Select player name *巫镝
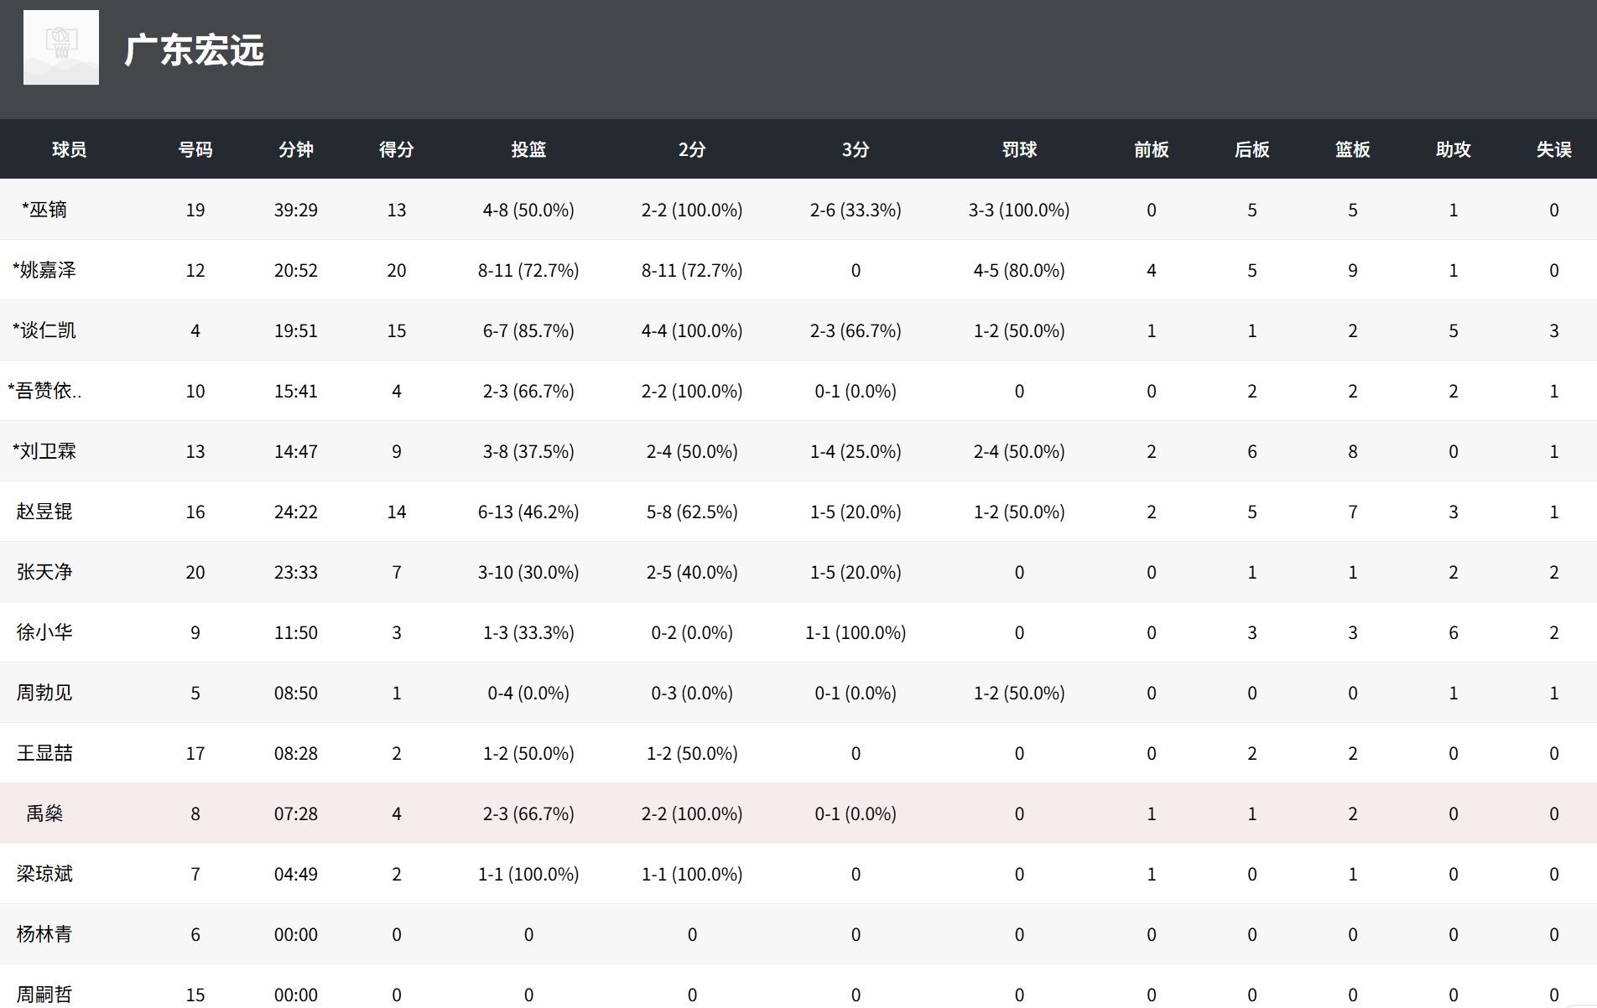Image resolution: width=1597 pixels, height=1008 pixels. click(x=44, y=210)
